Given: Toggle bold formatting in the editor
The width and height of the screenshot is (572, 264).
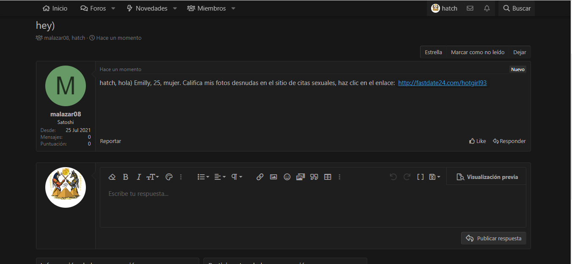Looking at the screenshot, I should coord(126,177).
